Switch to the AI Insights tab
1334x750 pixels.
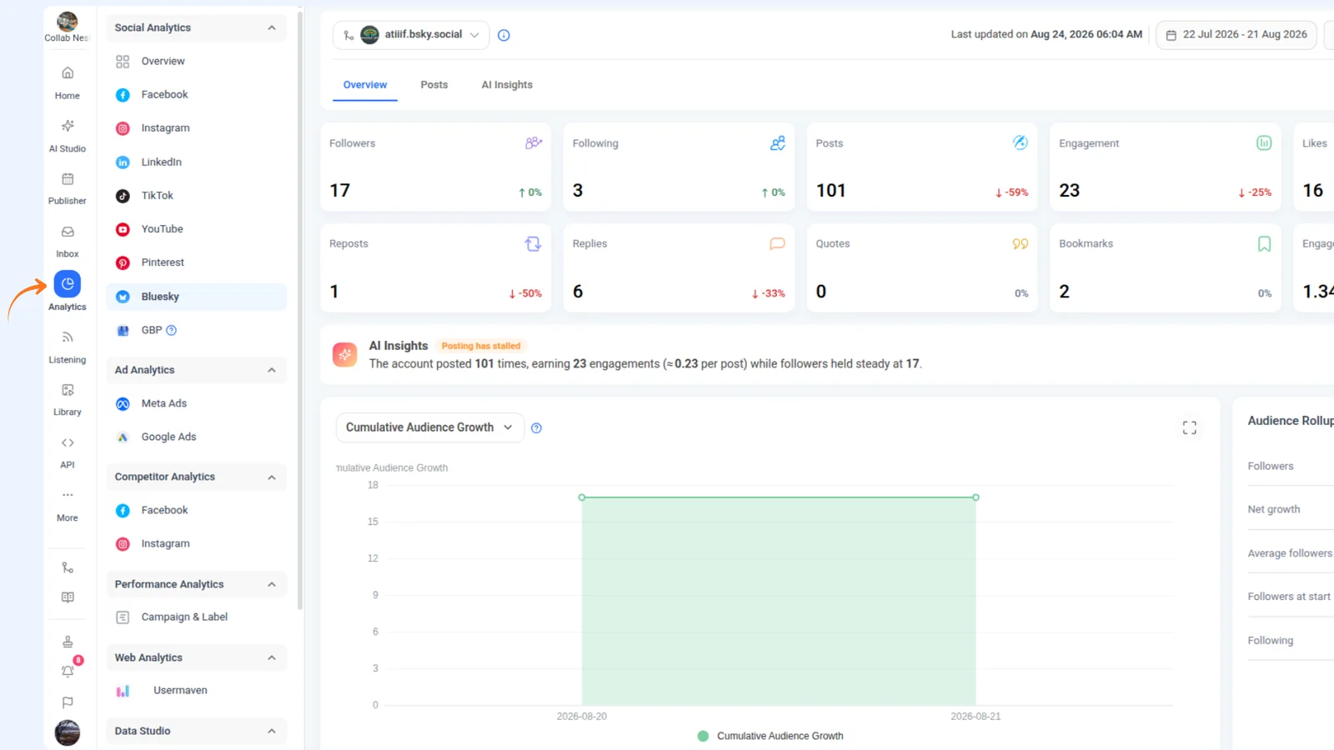pos(507,85)
